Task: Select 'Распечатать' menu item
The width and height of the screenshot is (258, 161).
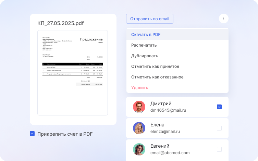Action: [x=144, y=45]
